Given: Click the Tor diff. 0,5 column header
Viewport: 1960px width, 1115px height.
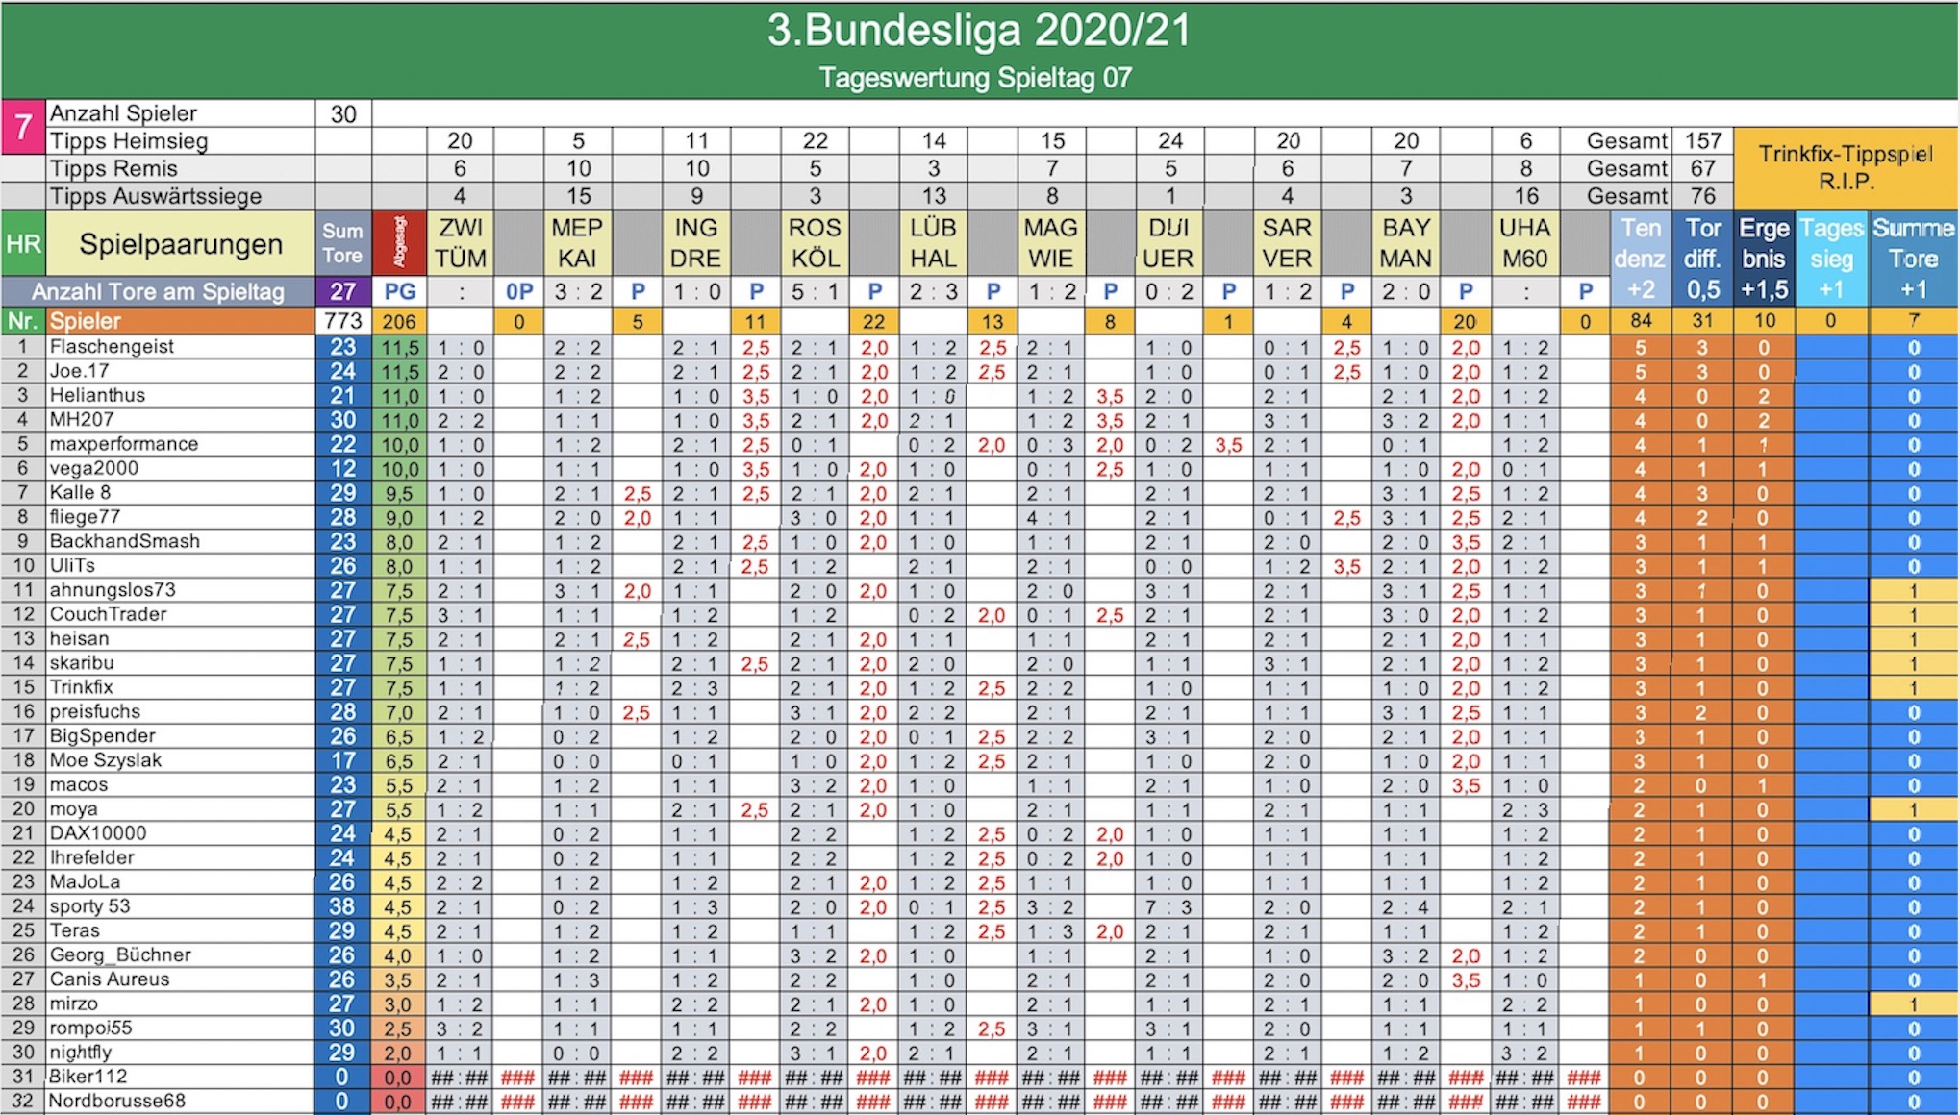Looking at the screenshot, I should pyautogui.click(x=1702, y=258).
